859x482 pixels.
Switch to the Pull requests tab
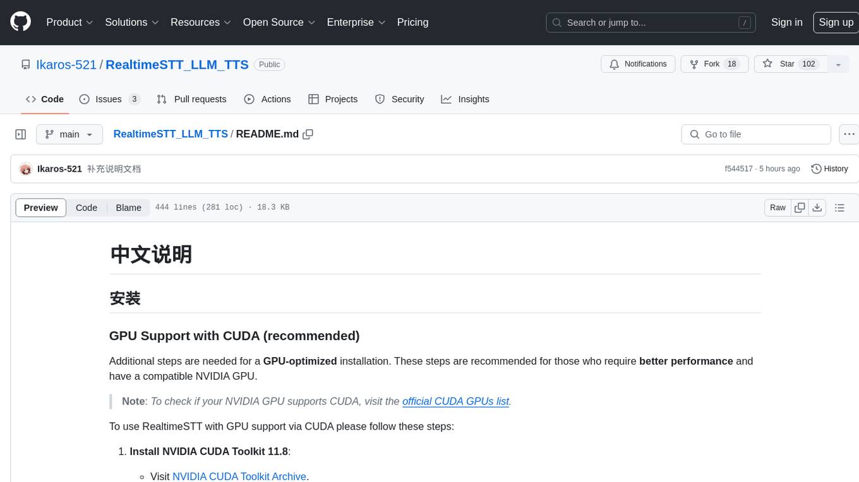click(x=191, y=99)
